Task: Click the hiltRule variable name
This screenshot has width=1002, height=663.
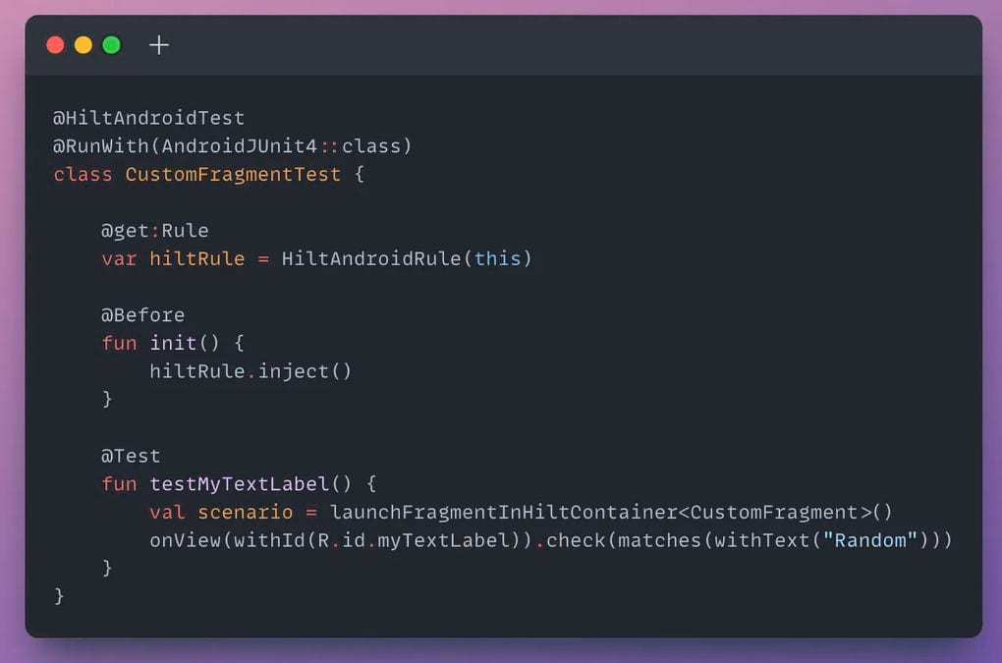Action: (x=197, y=258)
